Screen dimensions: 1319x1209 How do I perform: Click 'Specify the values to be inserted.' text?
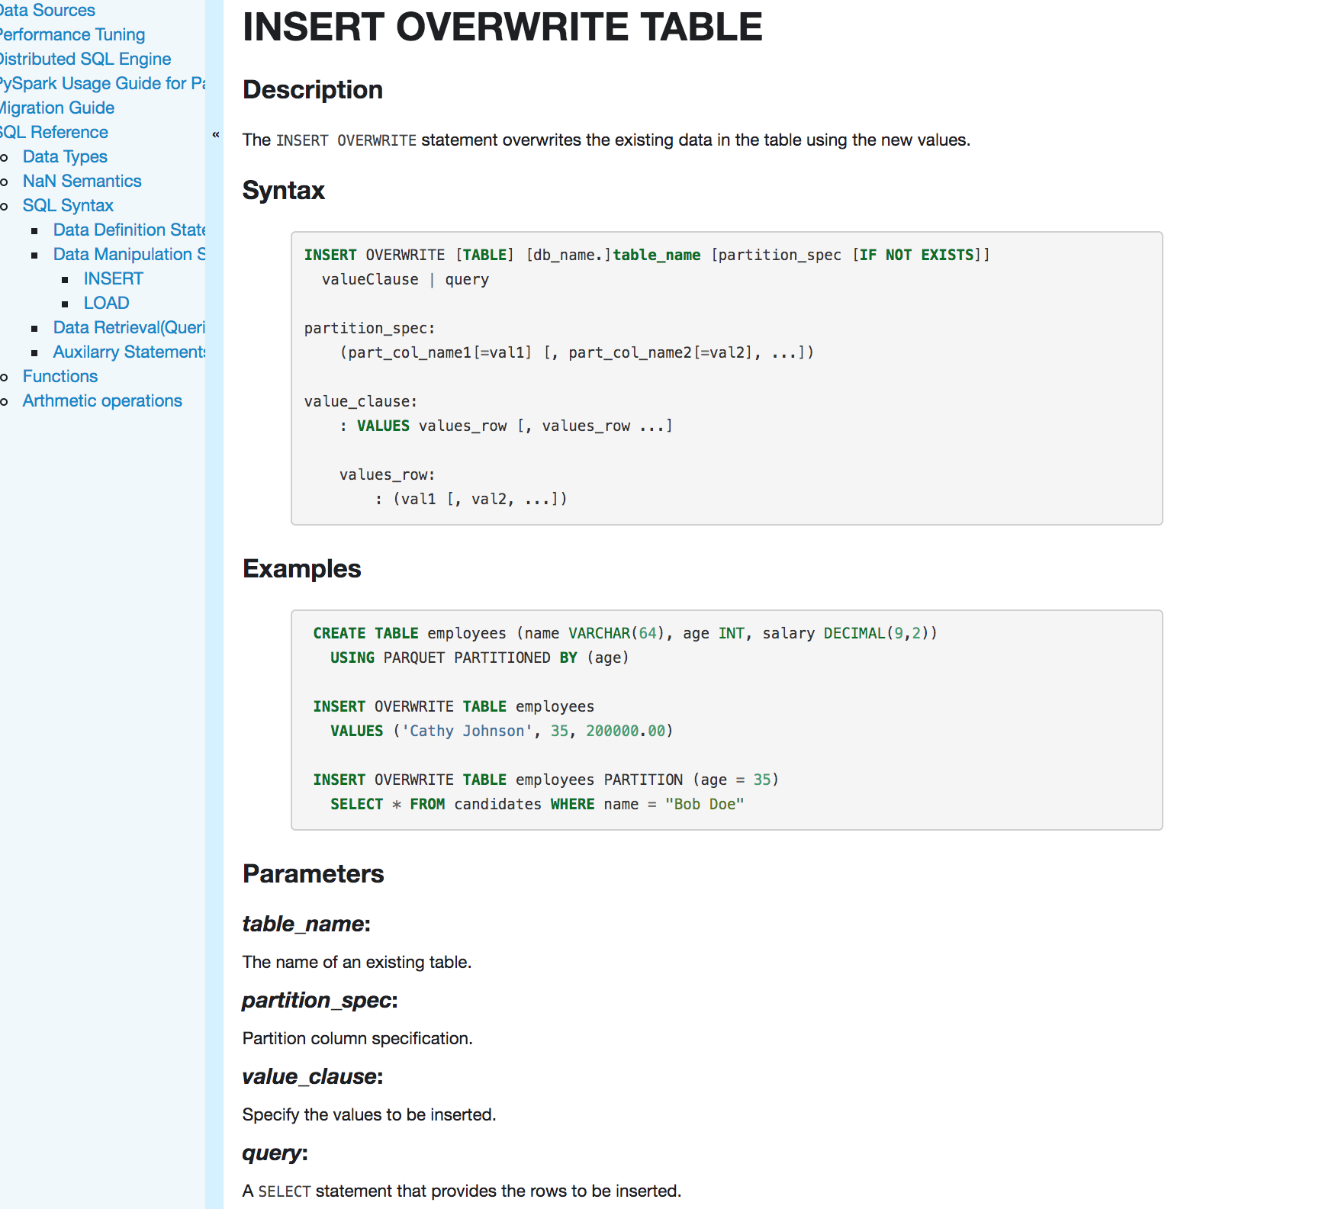pos(369,1114)
